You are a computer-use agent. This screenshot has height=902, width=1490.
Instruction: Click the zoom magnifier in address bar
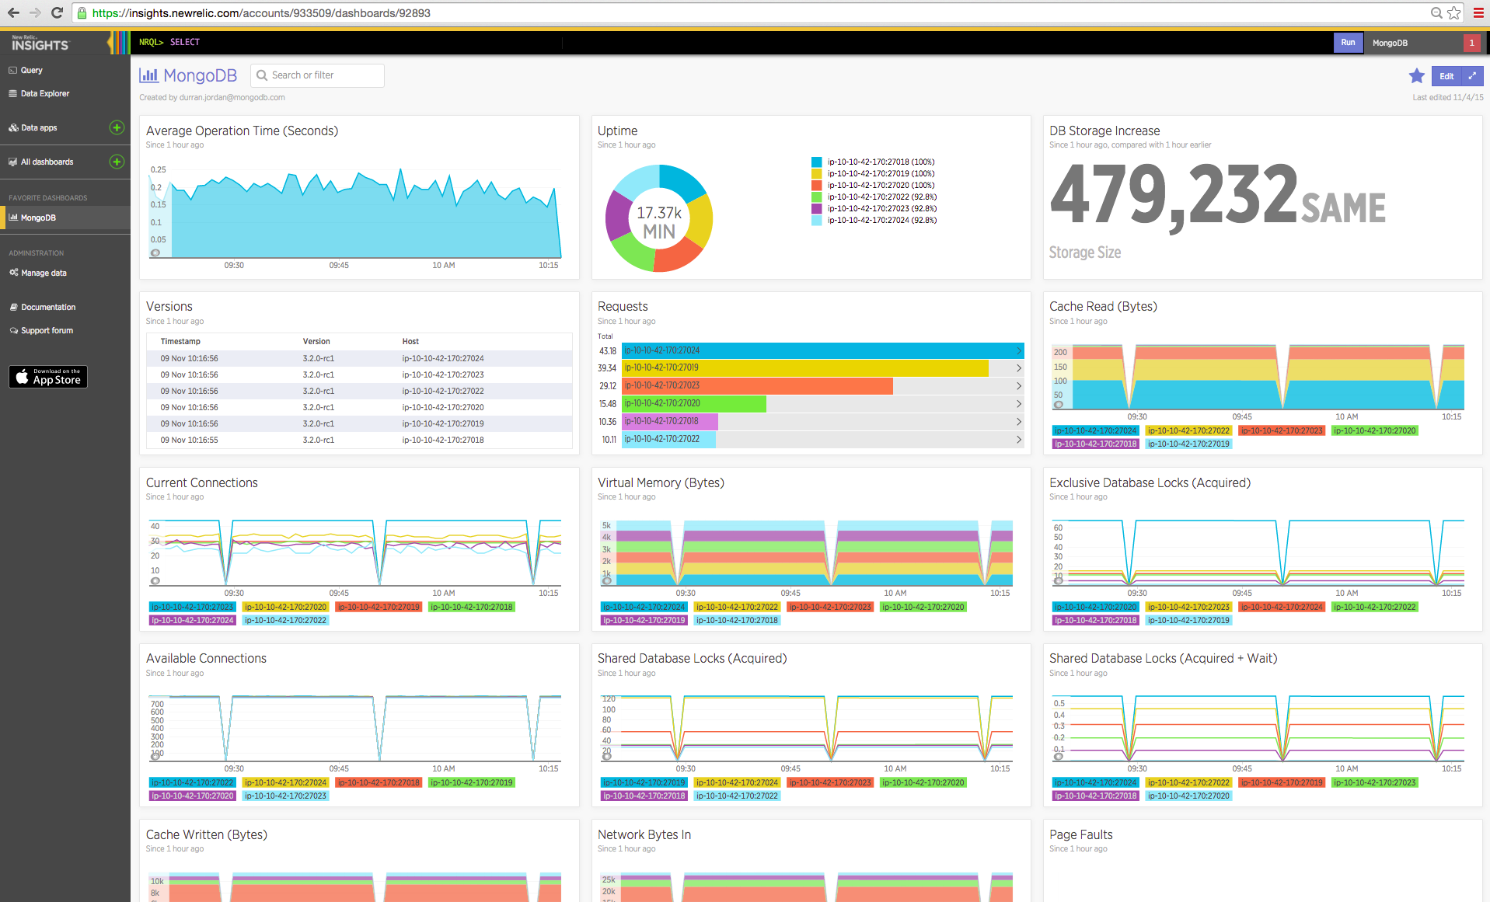click(x=1436, y=12)
